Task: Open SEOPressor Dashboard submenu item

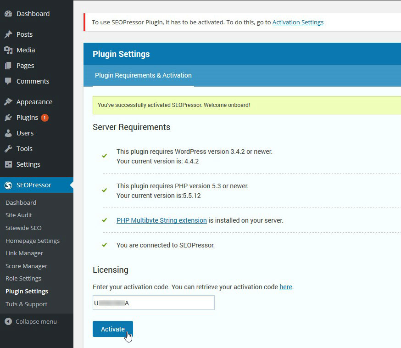Action: pos(21,202)
